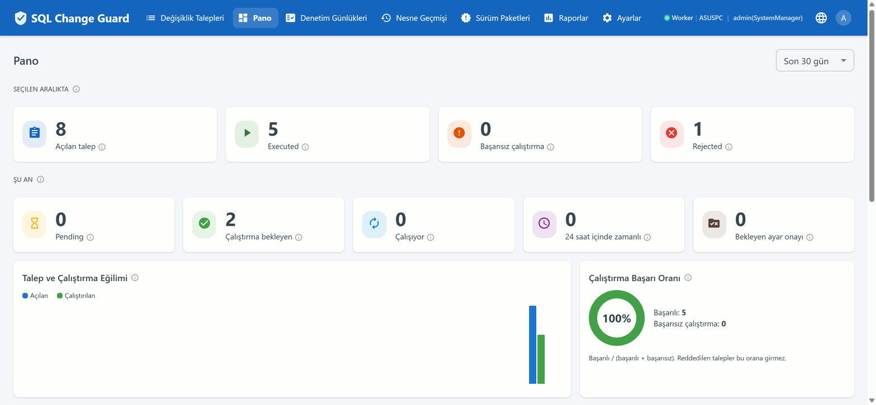
Task: Open the user avatar A menu
Action: point(843,18)
